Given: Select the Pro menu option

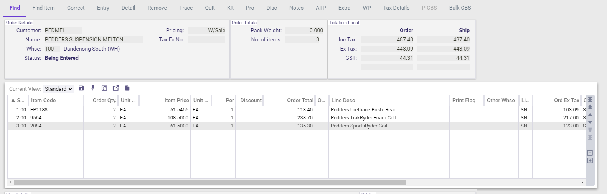Looking at the screenshot, I should coord(250,8).
